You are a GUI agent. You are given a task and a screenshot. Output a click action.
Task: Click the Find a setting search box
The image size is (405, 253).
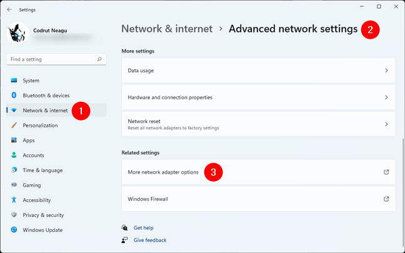[57, 59]
